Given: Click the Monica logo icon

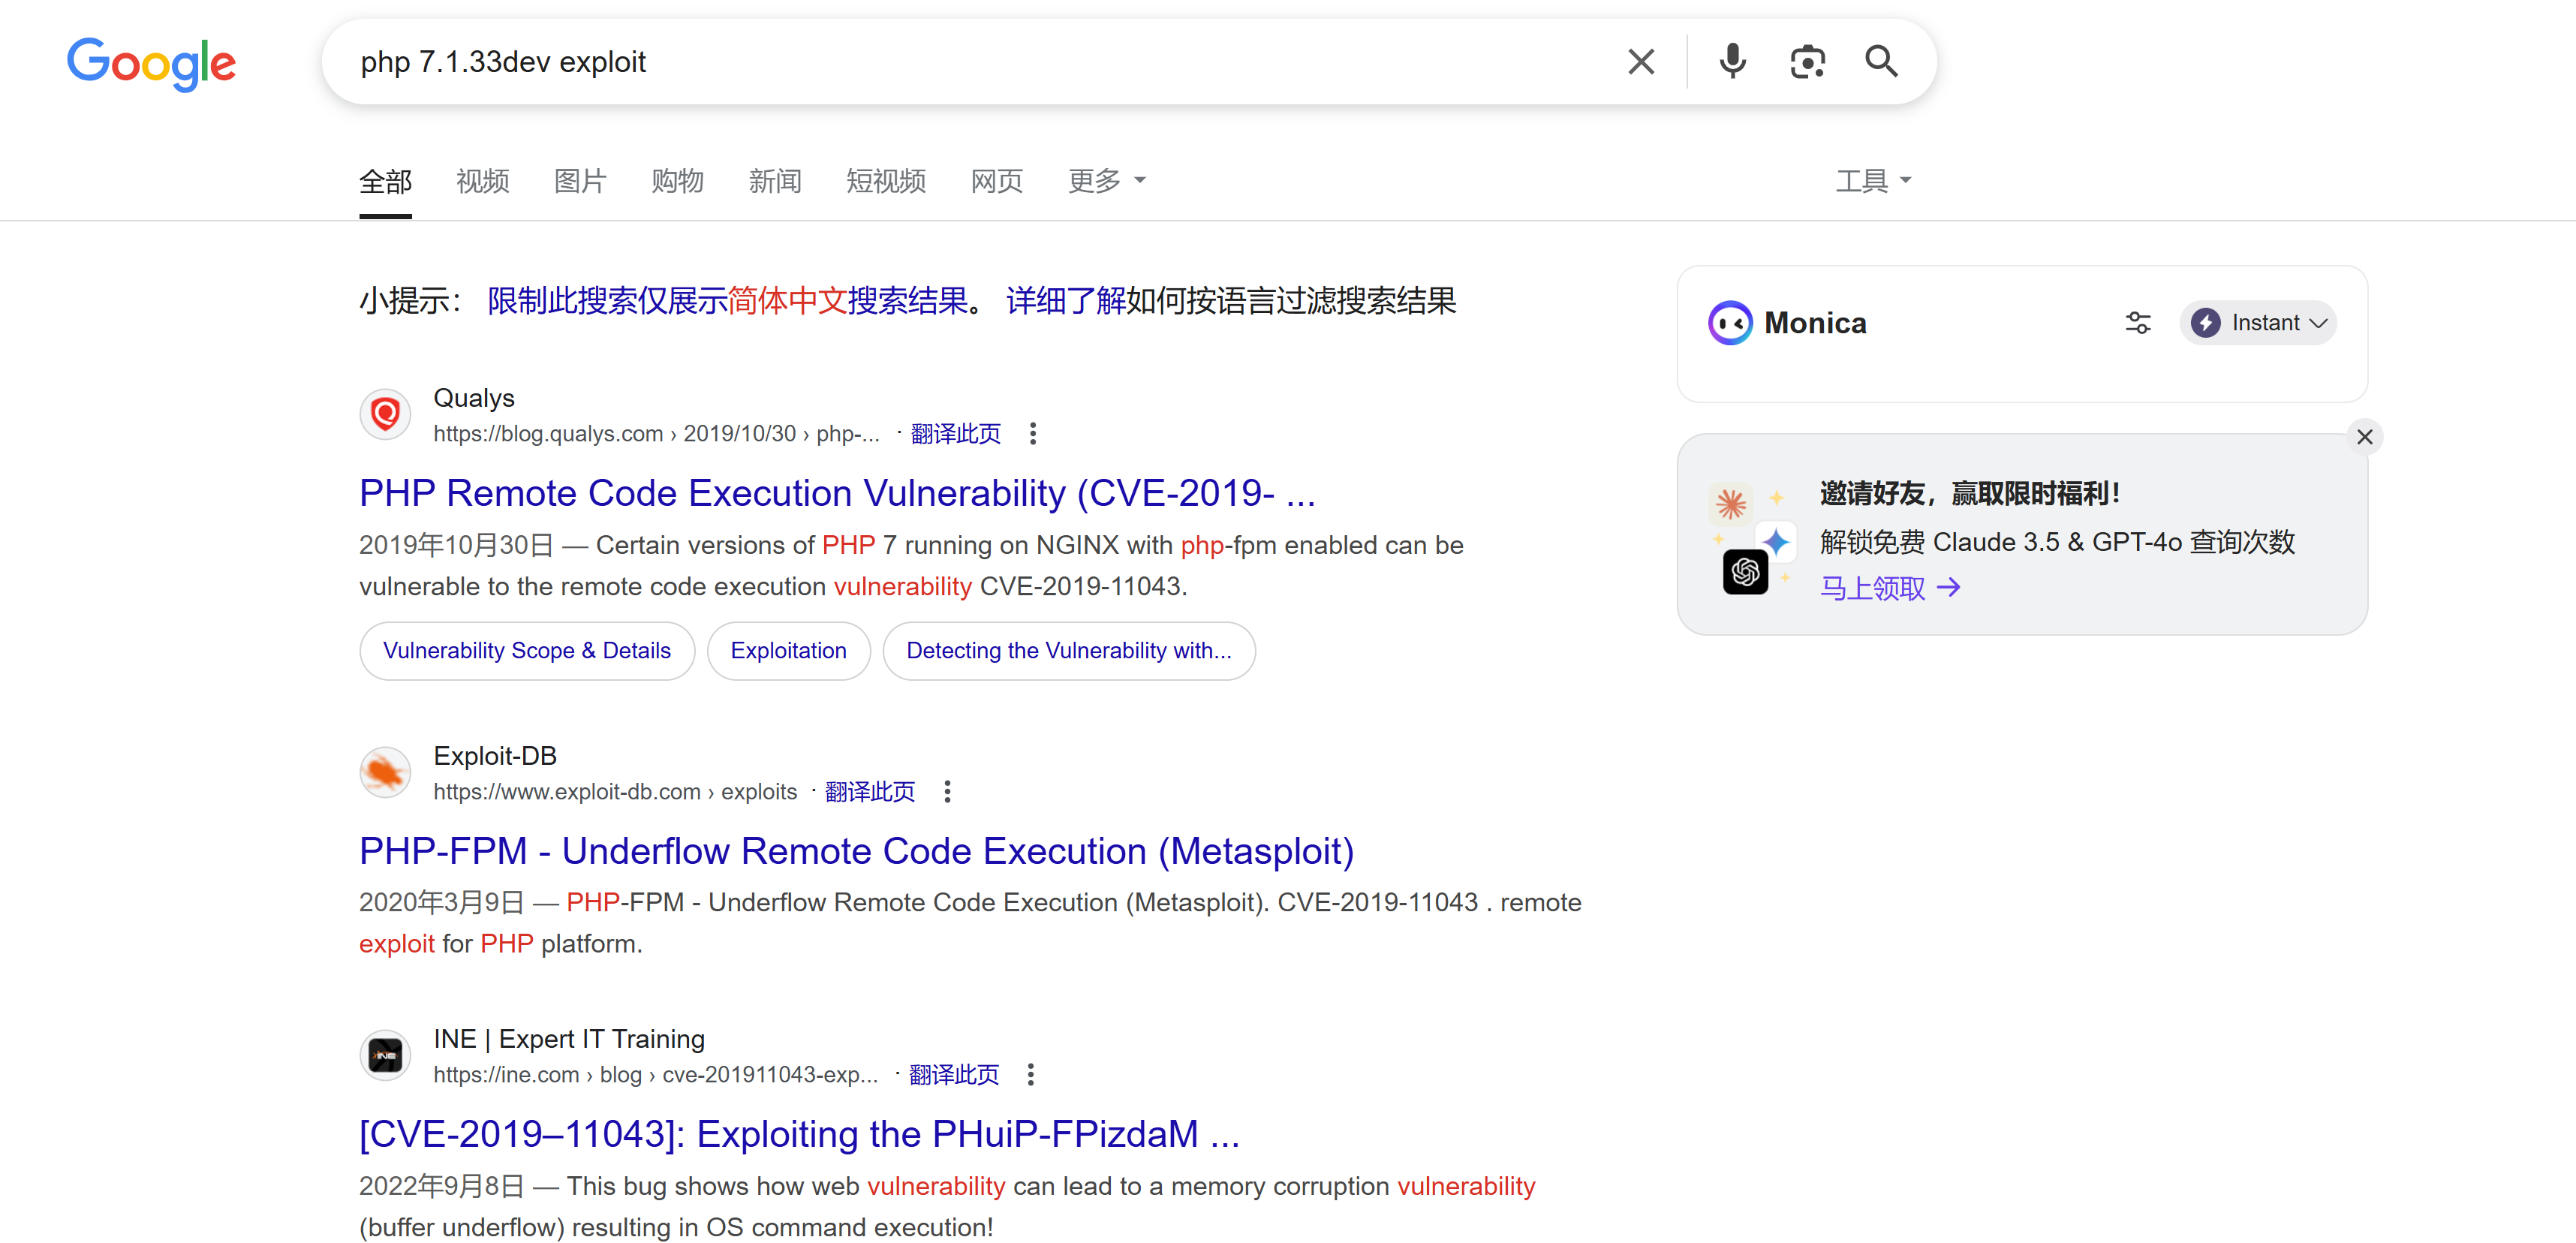Looking at the screenshot, I should click(1730, 323).
